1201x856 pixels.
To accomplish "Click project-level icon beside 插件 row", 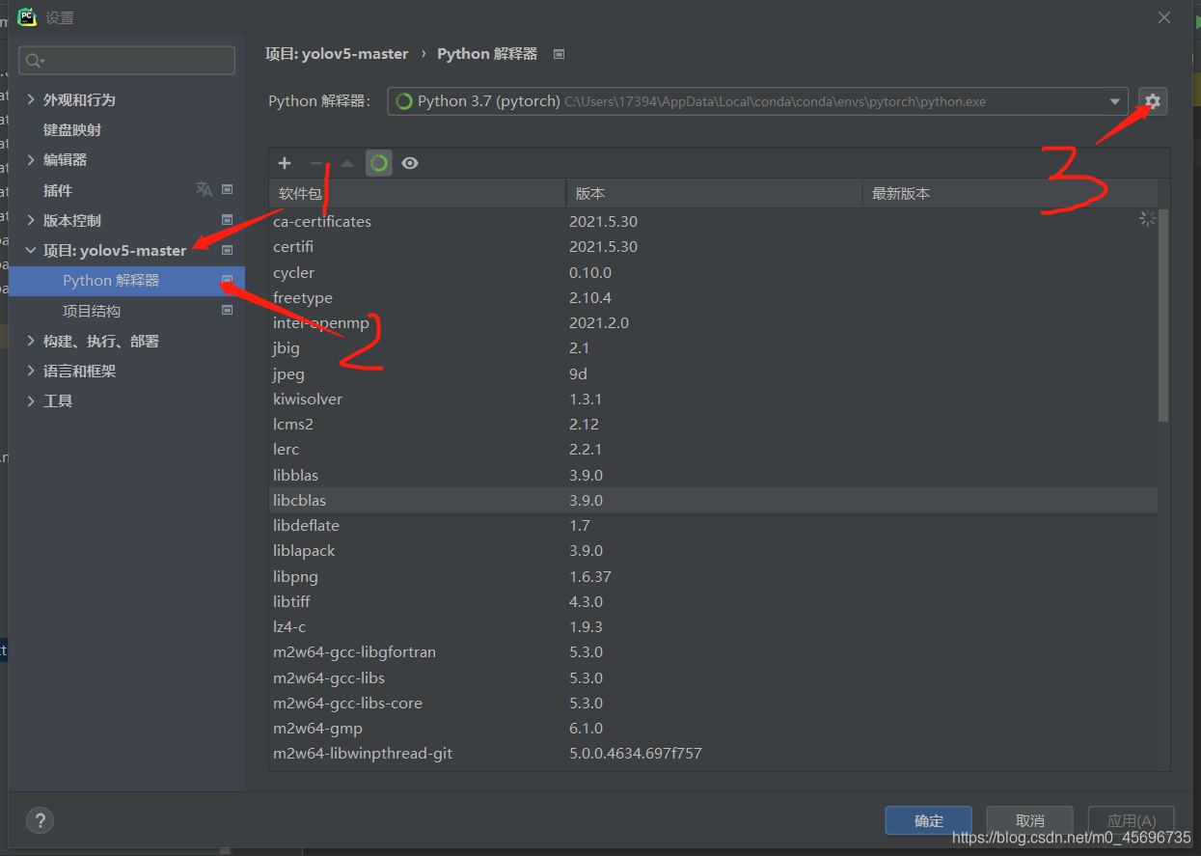I will pyautogui.click(x=228, y=189).
